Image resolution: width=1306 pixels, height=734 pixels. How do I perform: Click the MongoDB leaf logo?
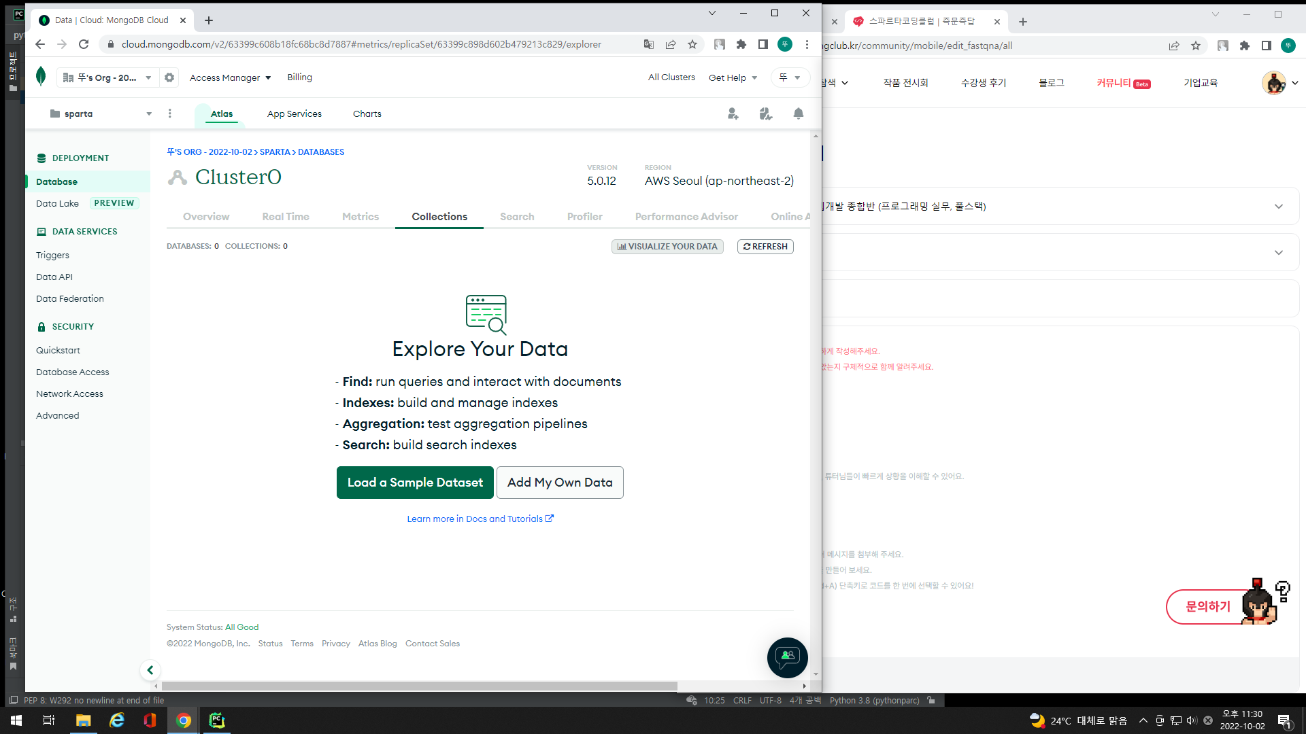click(41, 76)
